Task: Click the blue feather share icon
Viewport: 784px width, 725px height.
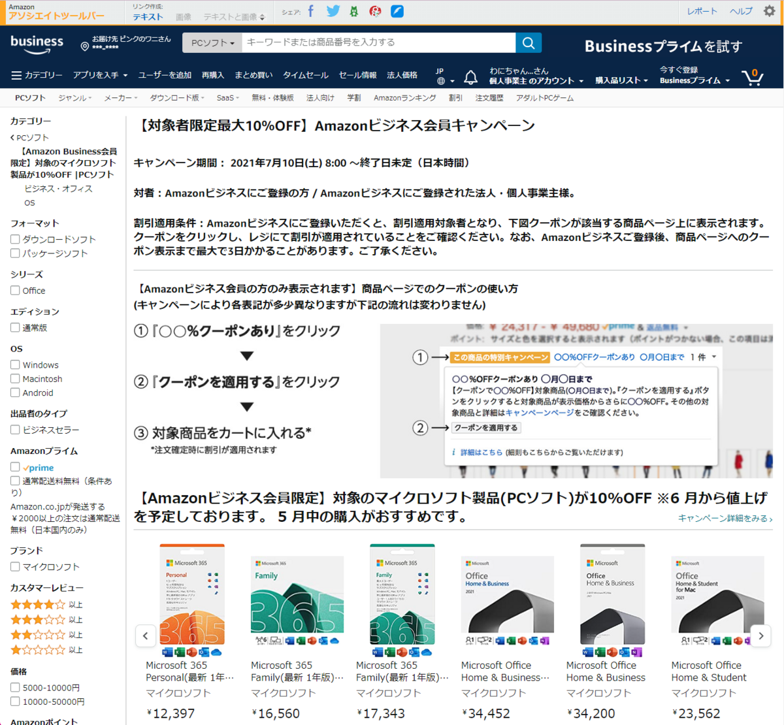Action: pyautogui.click(x=397, y=11)
